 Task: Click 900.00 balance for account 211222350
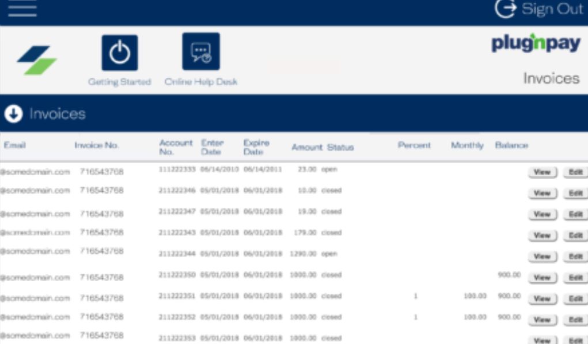click(509, 275)
